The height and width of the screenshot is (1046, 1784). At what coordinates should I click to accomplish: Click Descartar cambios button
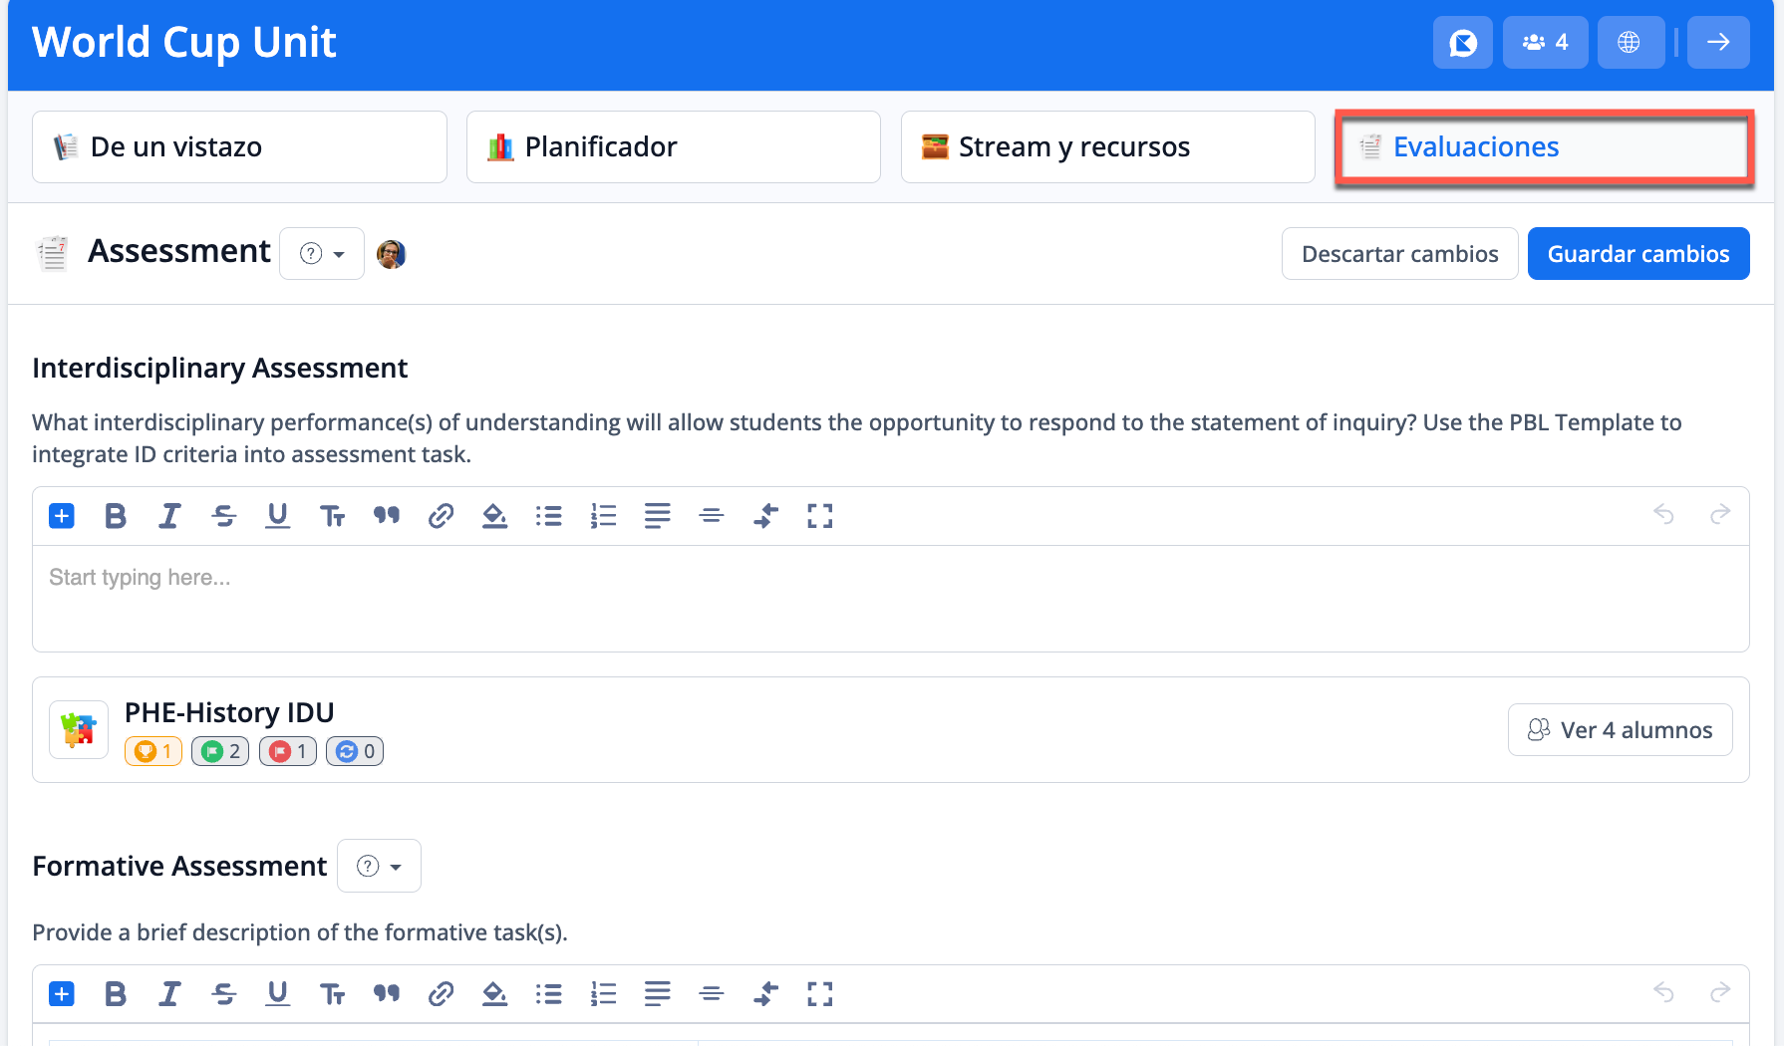click(x=1399, y=254)
